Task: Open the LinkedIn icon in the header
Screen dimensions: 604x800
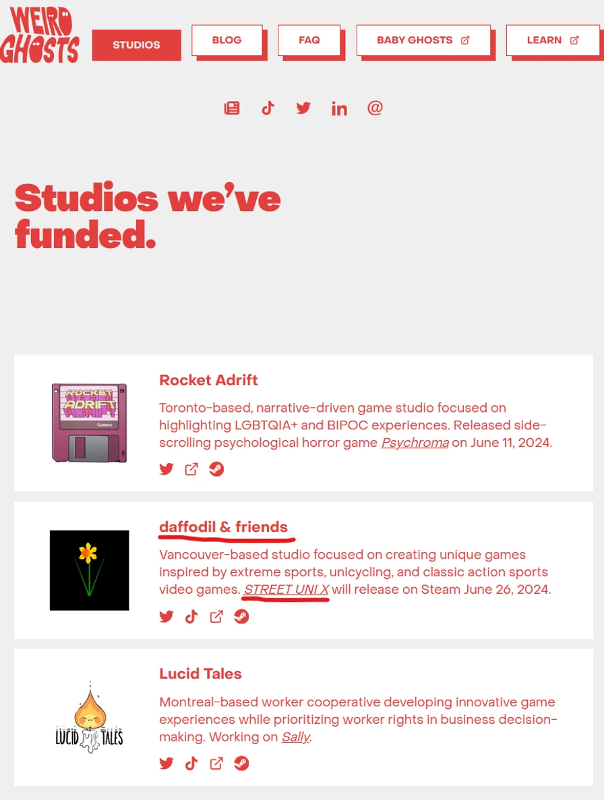Action: [339, 109]
